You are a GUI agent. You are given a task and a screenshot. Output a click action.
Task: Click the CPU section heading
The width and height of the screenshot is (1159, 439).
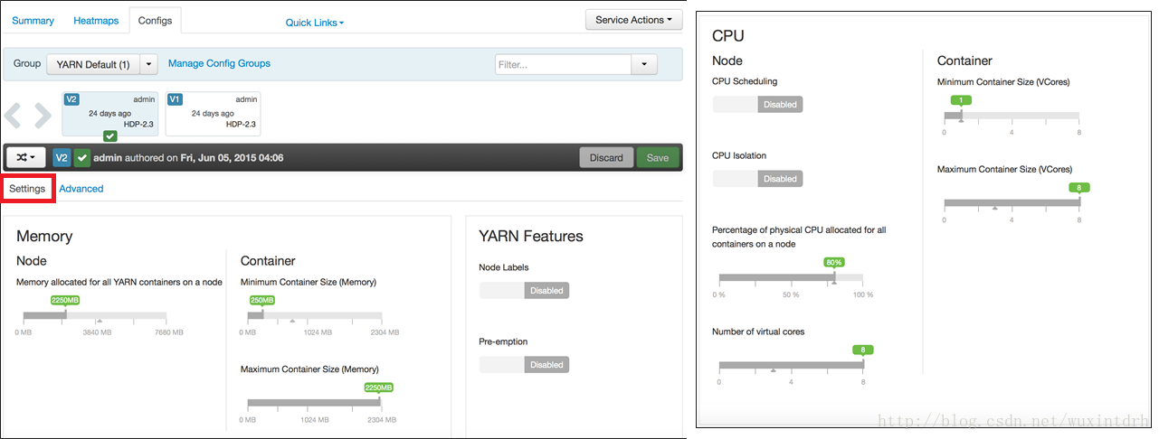(727, 36)
